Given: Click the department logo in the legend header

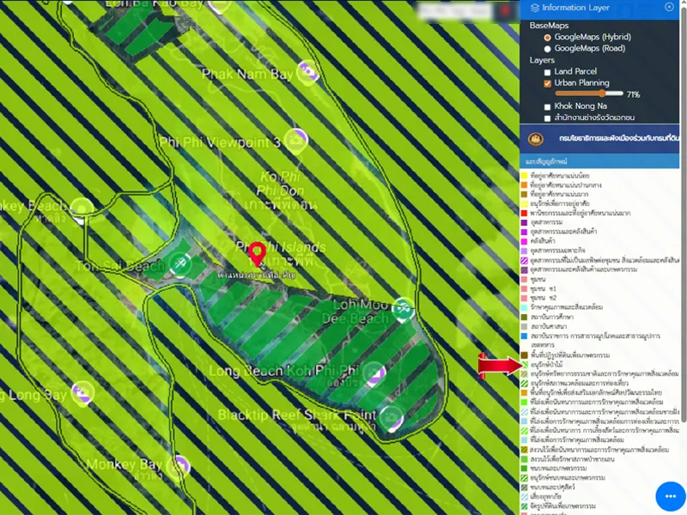Looking at the screenshot, I should 536,138.
